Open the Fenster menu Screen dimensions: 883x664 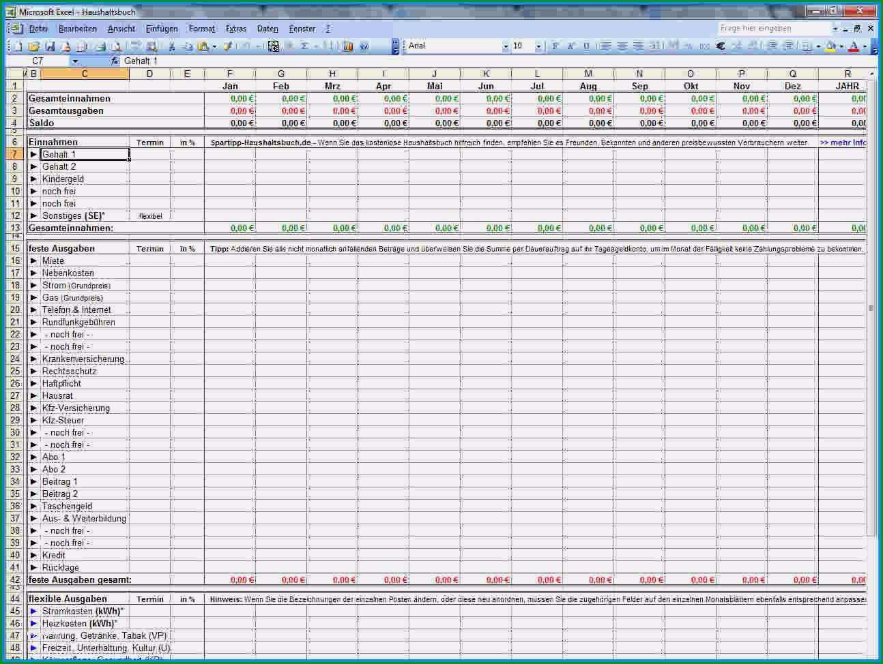[302, 29]
